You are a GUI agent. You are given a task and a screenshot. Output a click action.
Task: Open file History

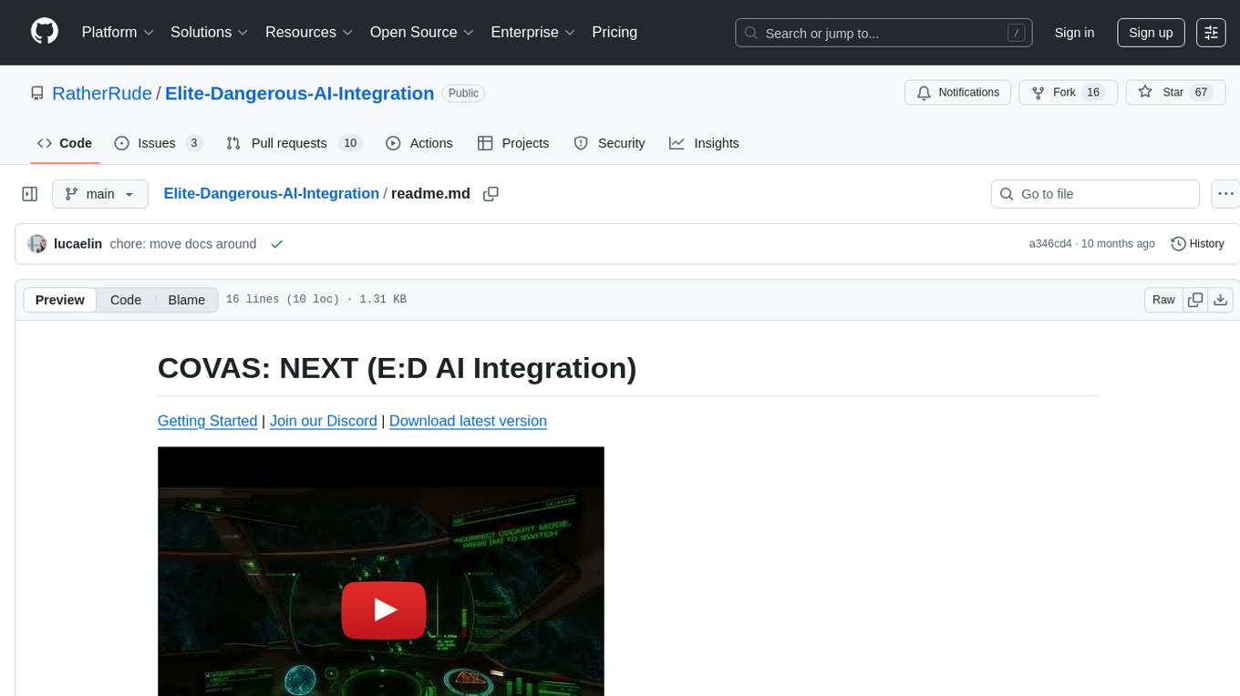coord(1197,244)
